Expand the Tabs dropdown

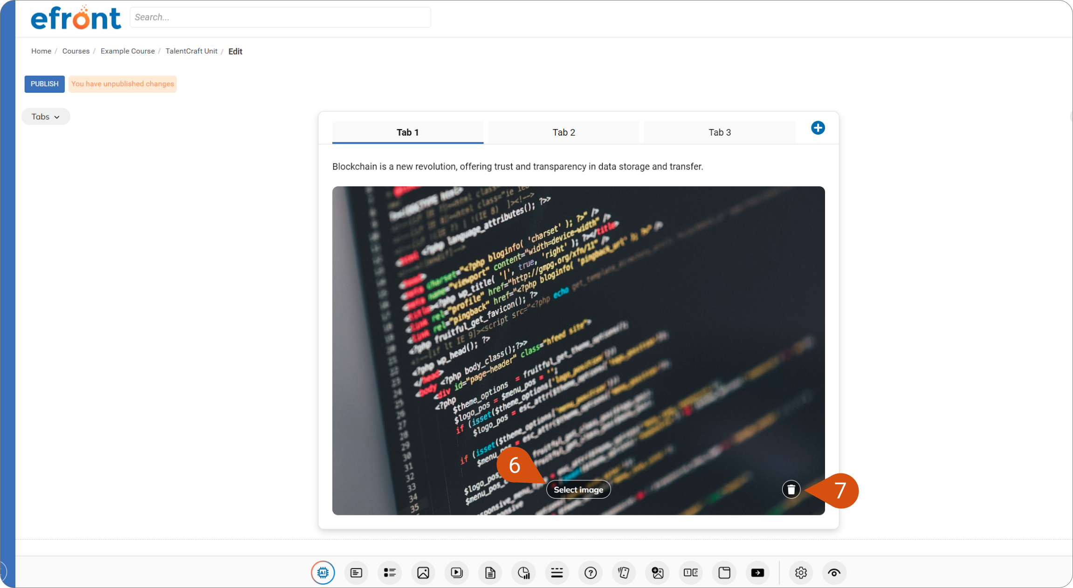46,116
